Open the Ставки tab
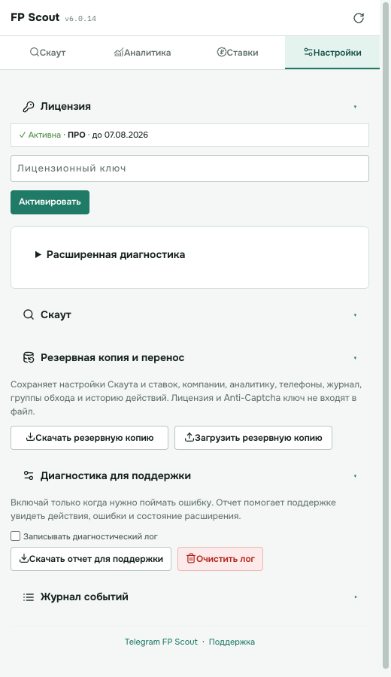This screenshot has height=677, width=391. [238, 53]
